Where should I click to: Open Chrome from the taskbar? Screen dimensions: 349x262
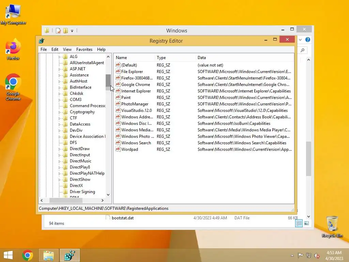coord(28,255)
